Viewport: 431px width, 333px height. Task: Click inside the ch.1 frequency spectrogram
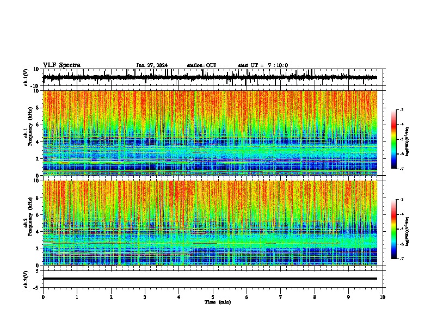(x=210, y=133)
